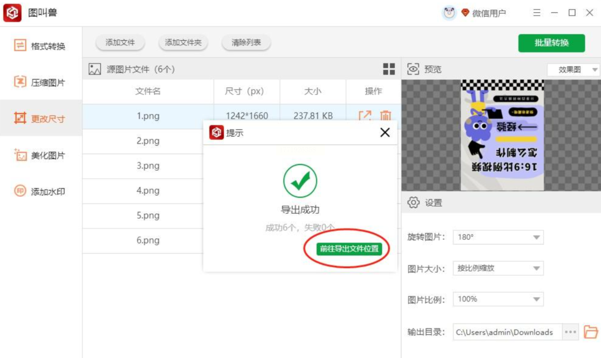
Task: Open the 效果图 preview mode dropdown
Action: coord(573,70)
